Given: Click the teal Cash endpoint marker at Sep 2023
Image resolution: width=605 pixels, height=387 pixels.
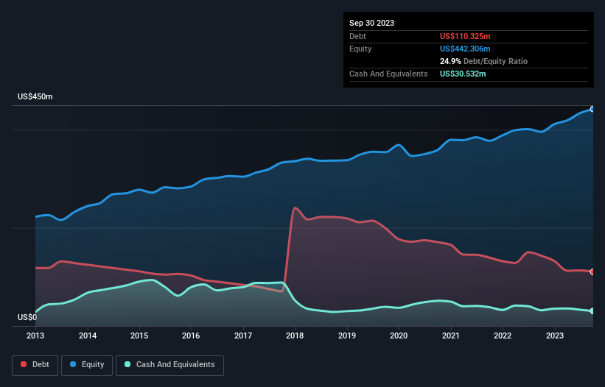Looking at the screenshot, I should click(x=592, y=310).
